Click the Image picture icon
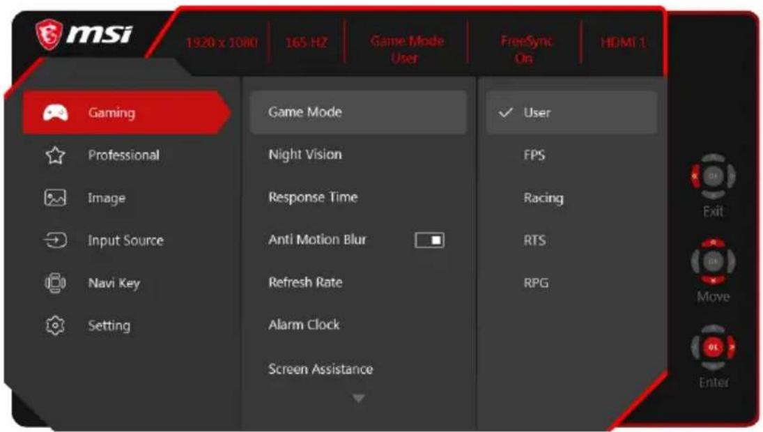This screenshot has height=432, width=763. [x=55, y=197]
